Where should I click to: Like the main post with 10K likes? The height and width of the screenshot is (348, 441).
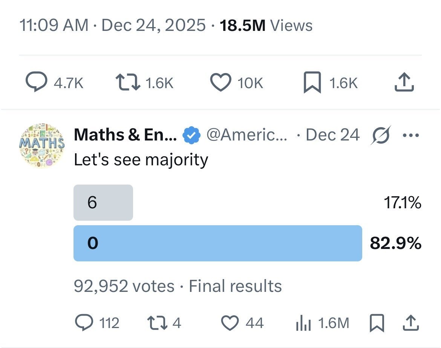tap(220, 82)
